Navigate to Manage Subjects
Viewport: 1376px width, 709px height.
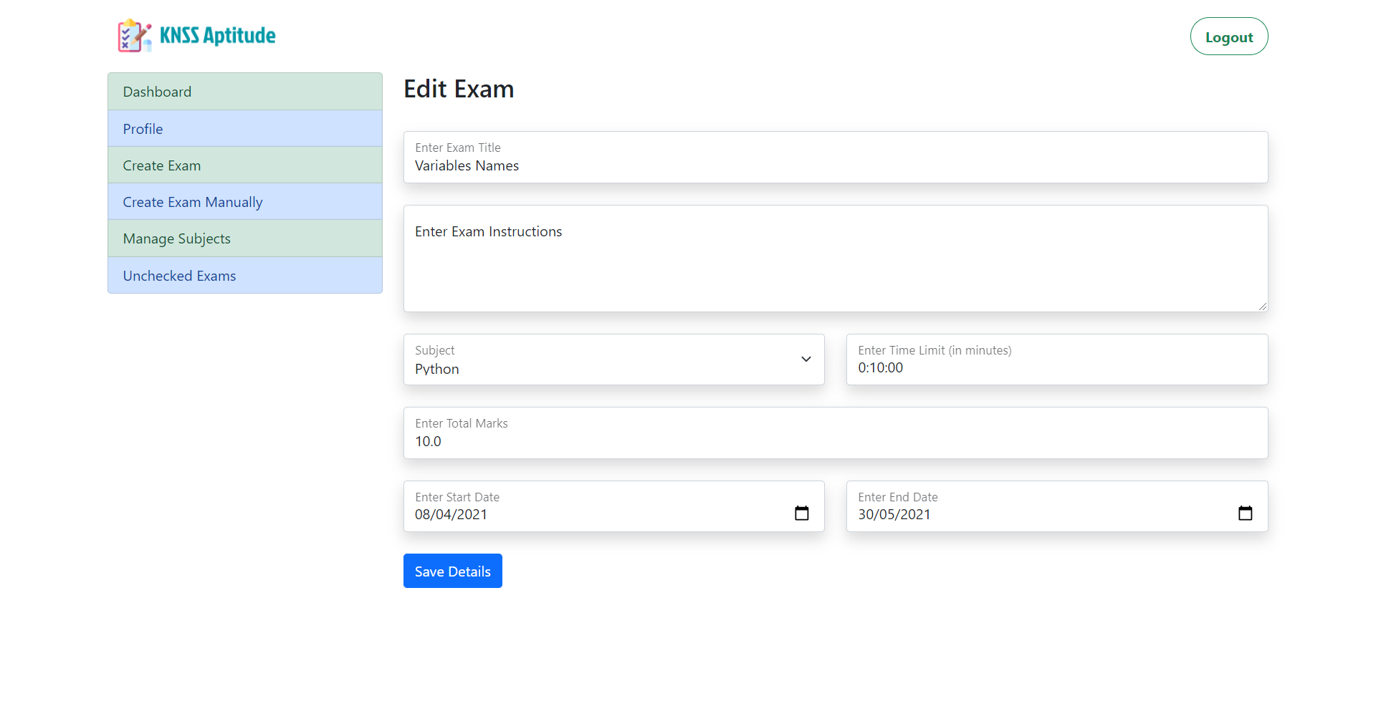tap(244, 238)
